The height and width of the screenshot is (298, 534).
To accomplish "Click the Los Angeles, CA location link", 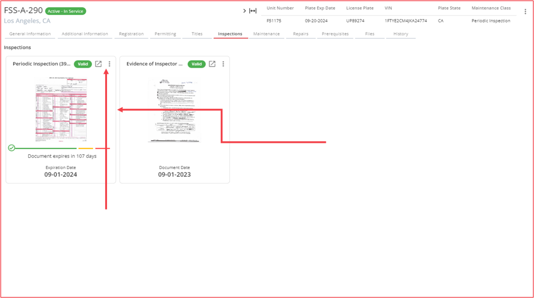I will click(x=27, y=21).
